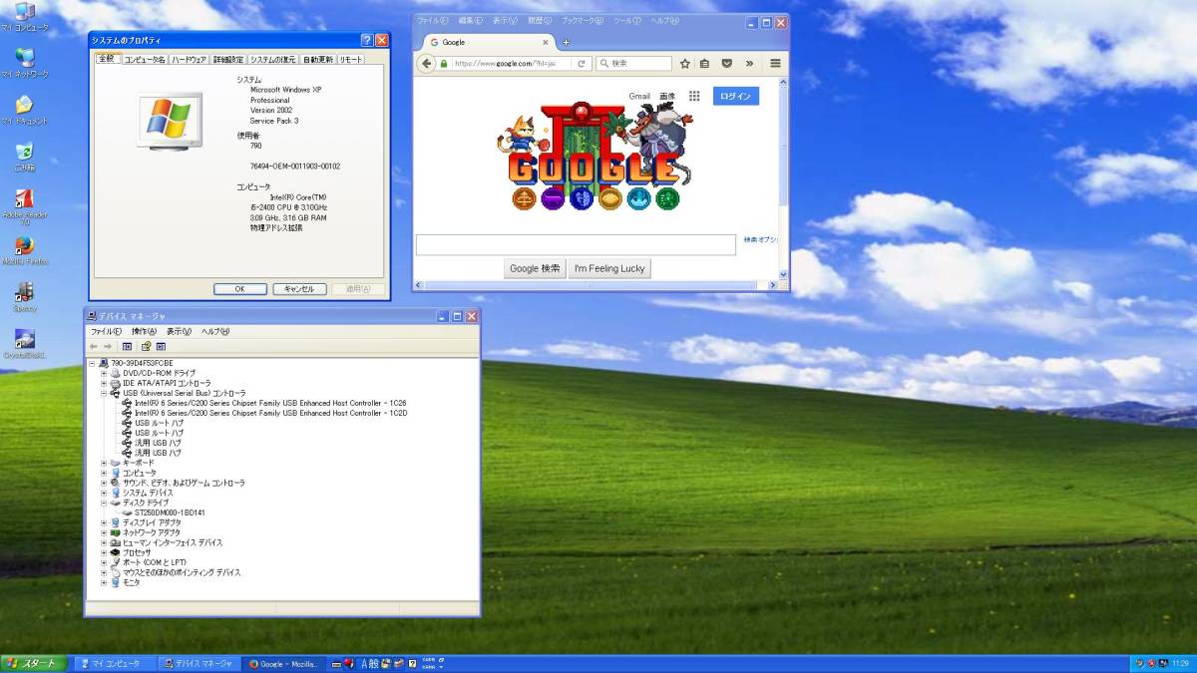Image resolution: width=1197 pixels, height=673 pixels.
Task: Expand the キーボード node
Action: pyautogui.click(x=104, y=463)
